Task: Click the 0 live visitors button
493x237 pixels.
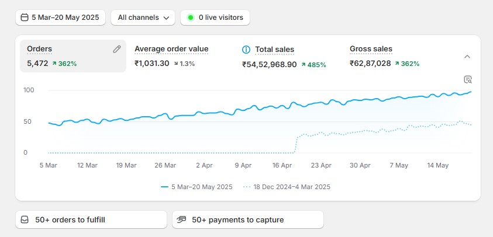Action: tap(215, 18)
